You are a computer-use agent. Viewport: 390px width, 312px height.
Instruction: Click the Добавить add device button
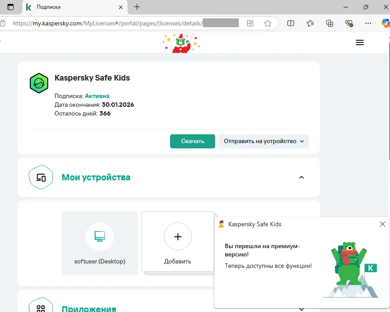tap(177, 242)
